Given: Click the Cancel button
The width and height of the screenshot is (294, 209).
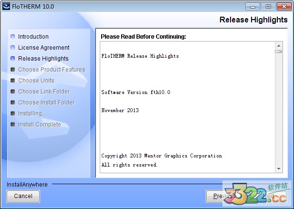Looking at the screenshot, I should pos(23,196).
